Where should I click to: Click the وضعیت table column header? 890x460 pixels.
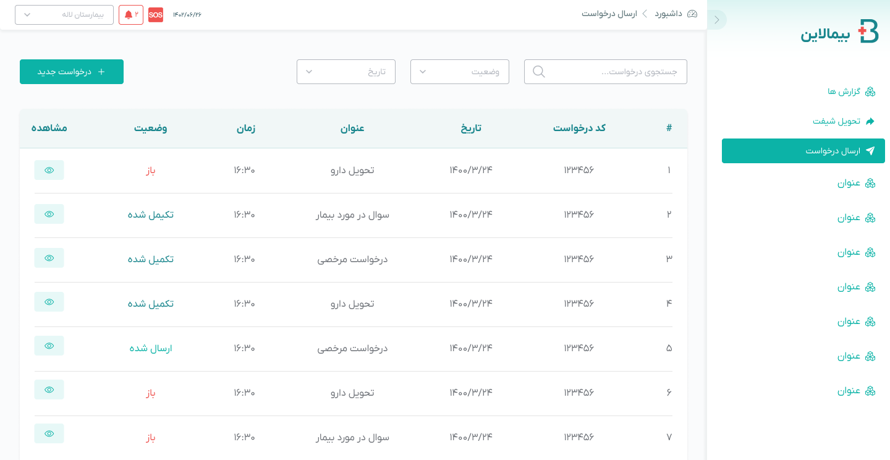151,128
